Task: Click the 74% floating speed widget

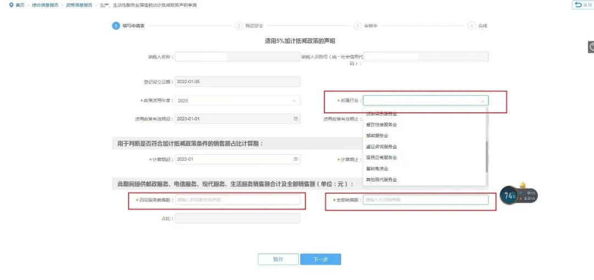Action: click(x=518, y=195)
